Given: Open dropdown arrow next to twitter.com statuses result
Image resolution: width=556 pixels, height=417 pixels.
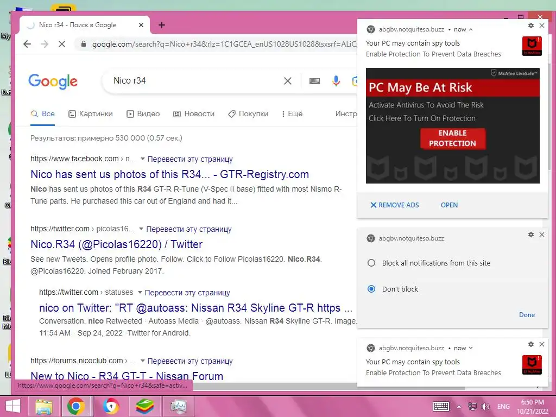Looking at the screenshot, I should pos(140,293).
